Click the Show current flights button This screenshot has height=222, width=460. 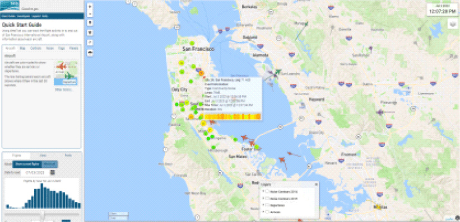(27, 164)
